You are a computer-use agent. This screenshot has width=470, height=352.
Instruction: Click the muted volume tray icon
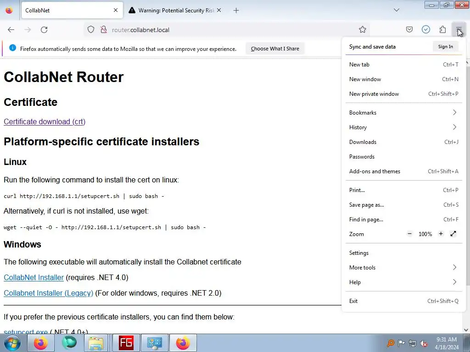click(x=424, y=343)
